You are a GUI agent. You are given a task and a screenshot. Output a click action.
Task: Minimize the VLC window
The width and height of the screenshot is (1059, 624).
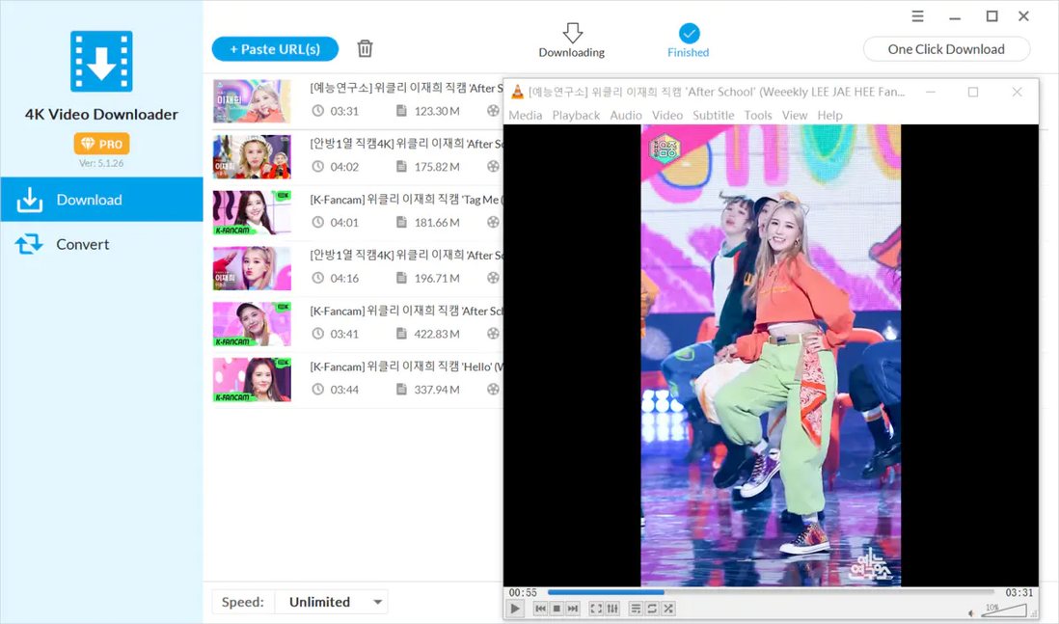coord(931,92)
